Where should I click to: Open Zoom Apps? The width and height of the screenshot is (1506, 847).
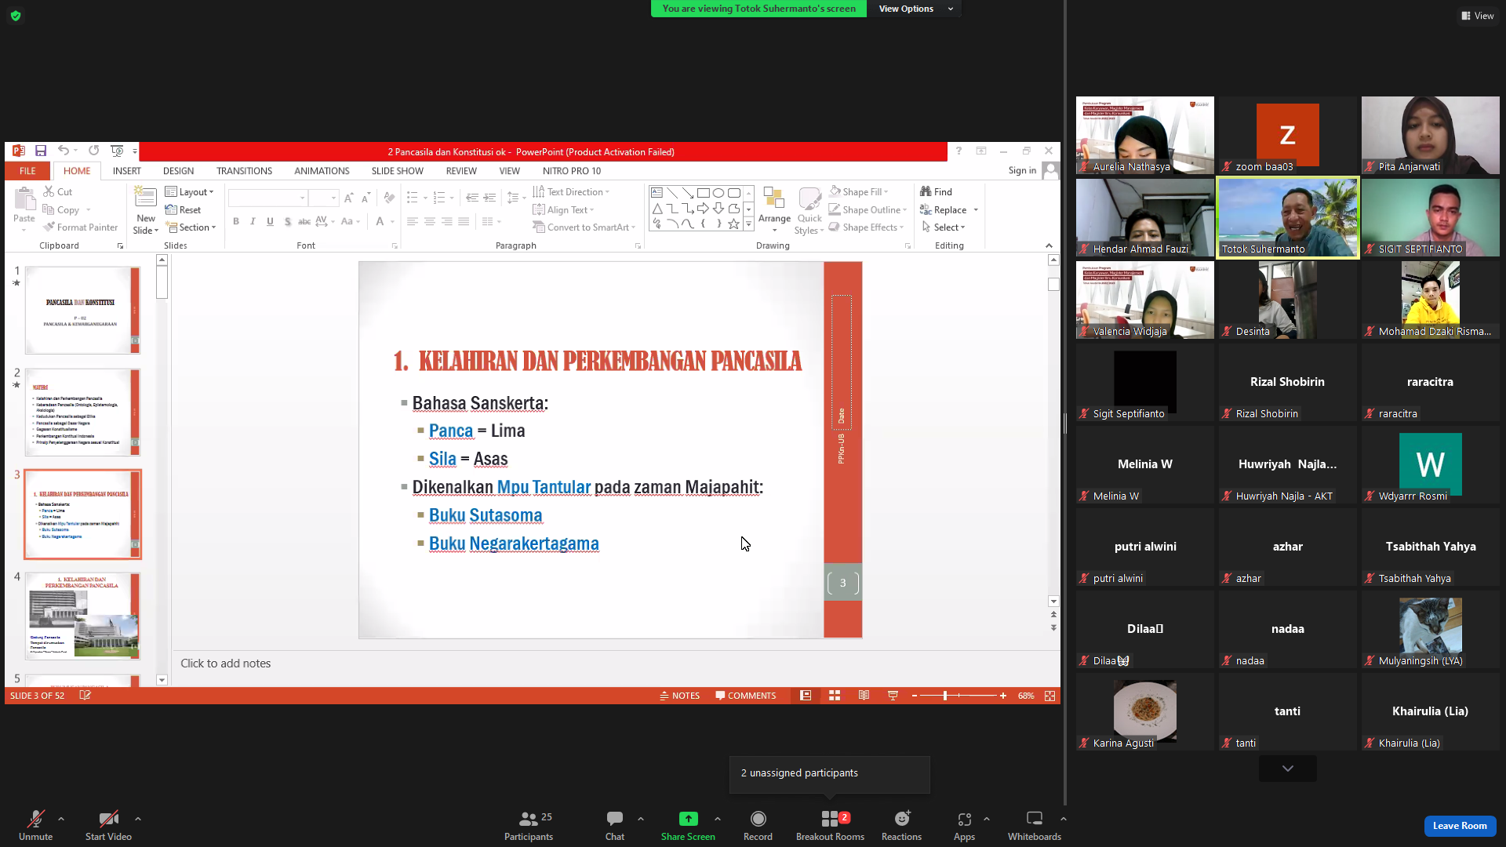[964, 826]
